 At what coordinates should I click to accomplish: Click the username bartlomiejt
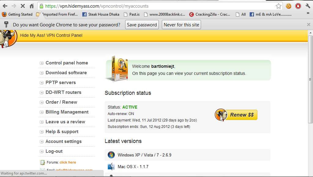[163, 66]
